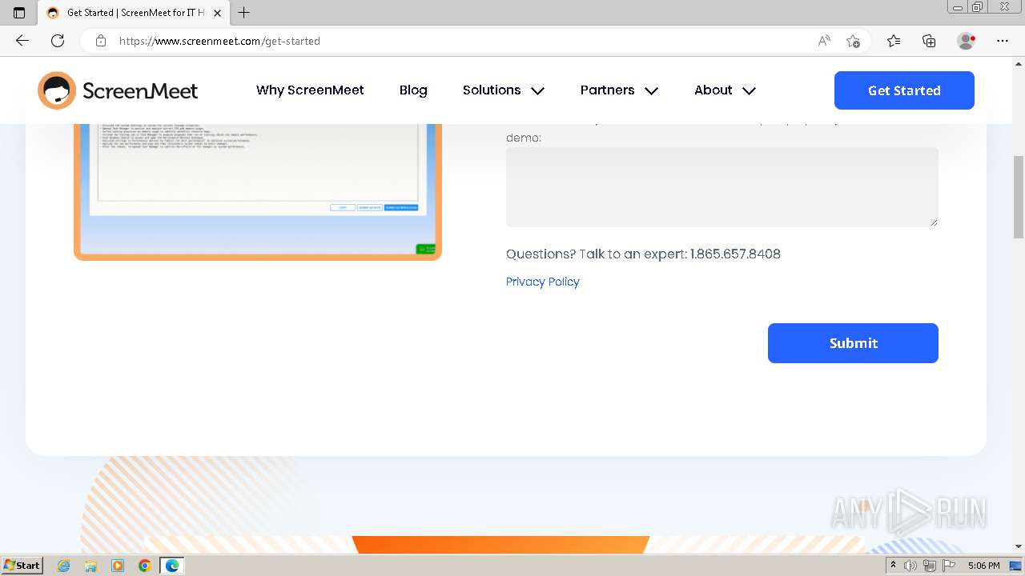The image size is (1025, 576).
Task: Expand the Partners dropdown menu
Action: [x=619, y=90]
